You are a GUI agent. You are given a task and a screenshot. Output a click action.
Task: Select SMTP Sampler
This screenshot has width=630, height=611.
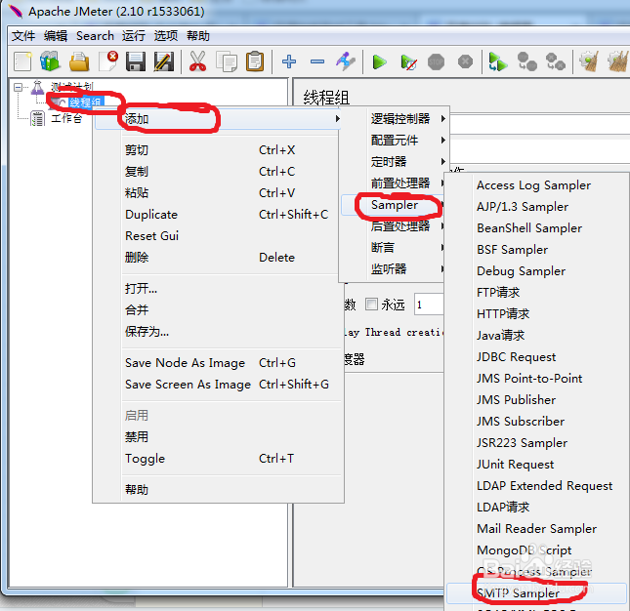(x=536, y=593)
